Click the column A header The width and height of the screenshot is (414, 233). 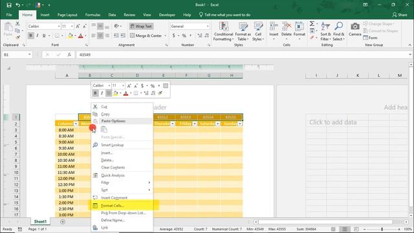(67, 76)
